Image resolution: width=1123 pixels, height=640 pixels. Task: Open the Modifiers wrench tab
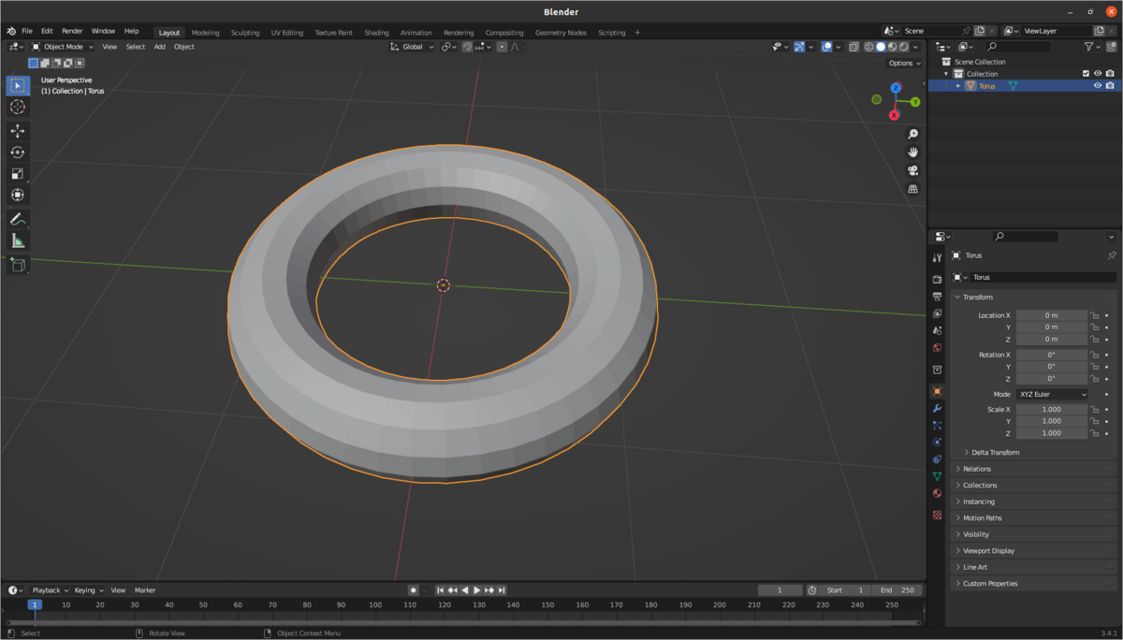(x=937, y=409)
